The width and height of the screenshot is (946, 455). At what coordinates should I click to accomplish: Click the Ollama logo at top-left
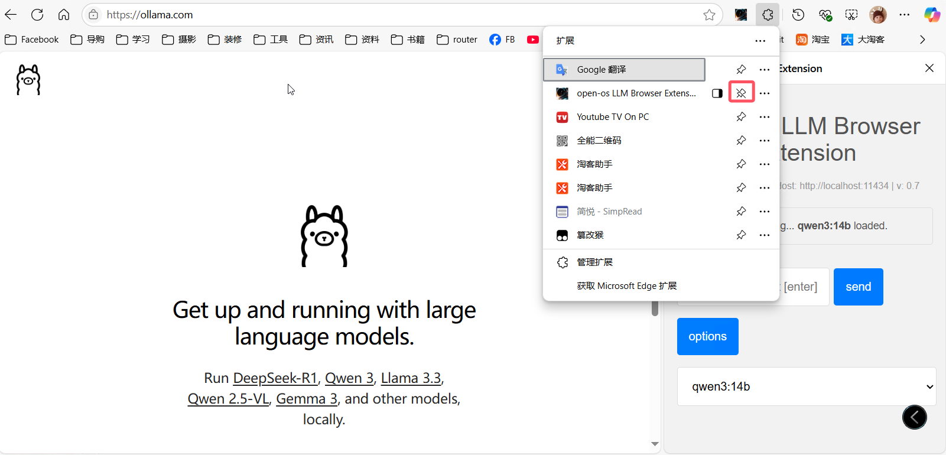click(28, 80)
